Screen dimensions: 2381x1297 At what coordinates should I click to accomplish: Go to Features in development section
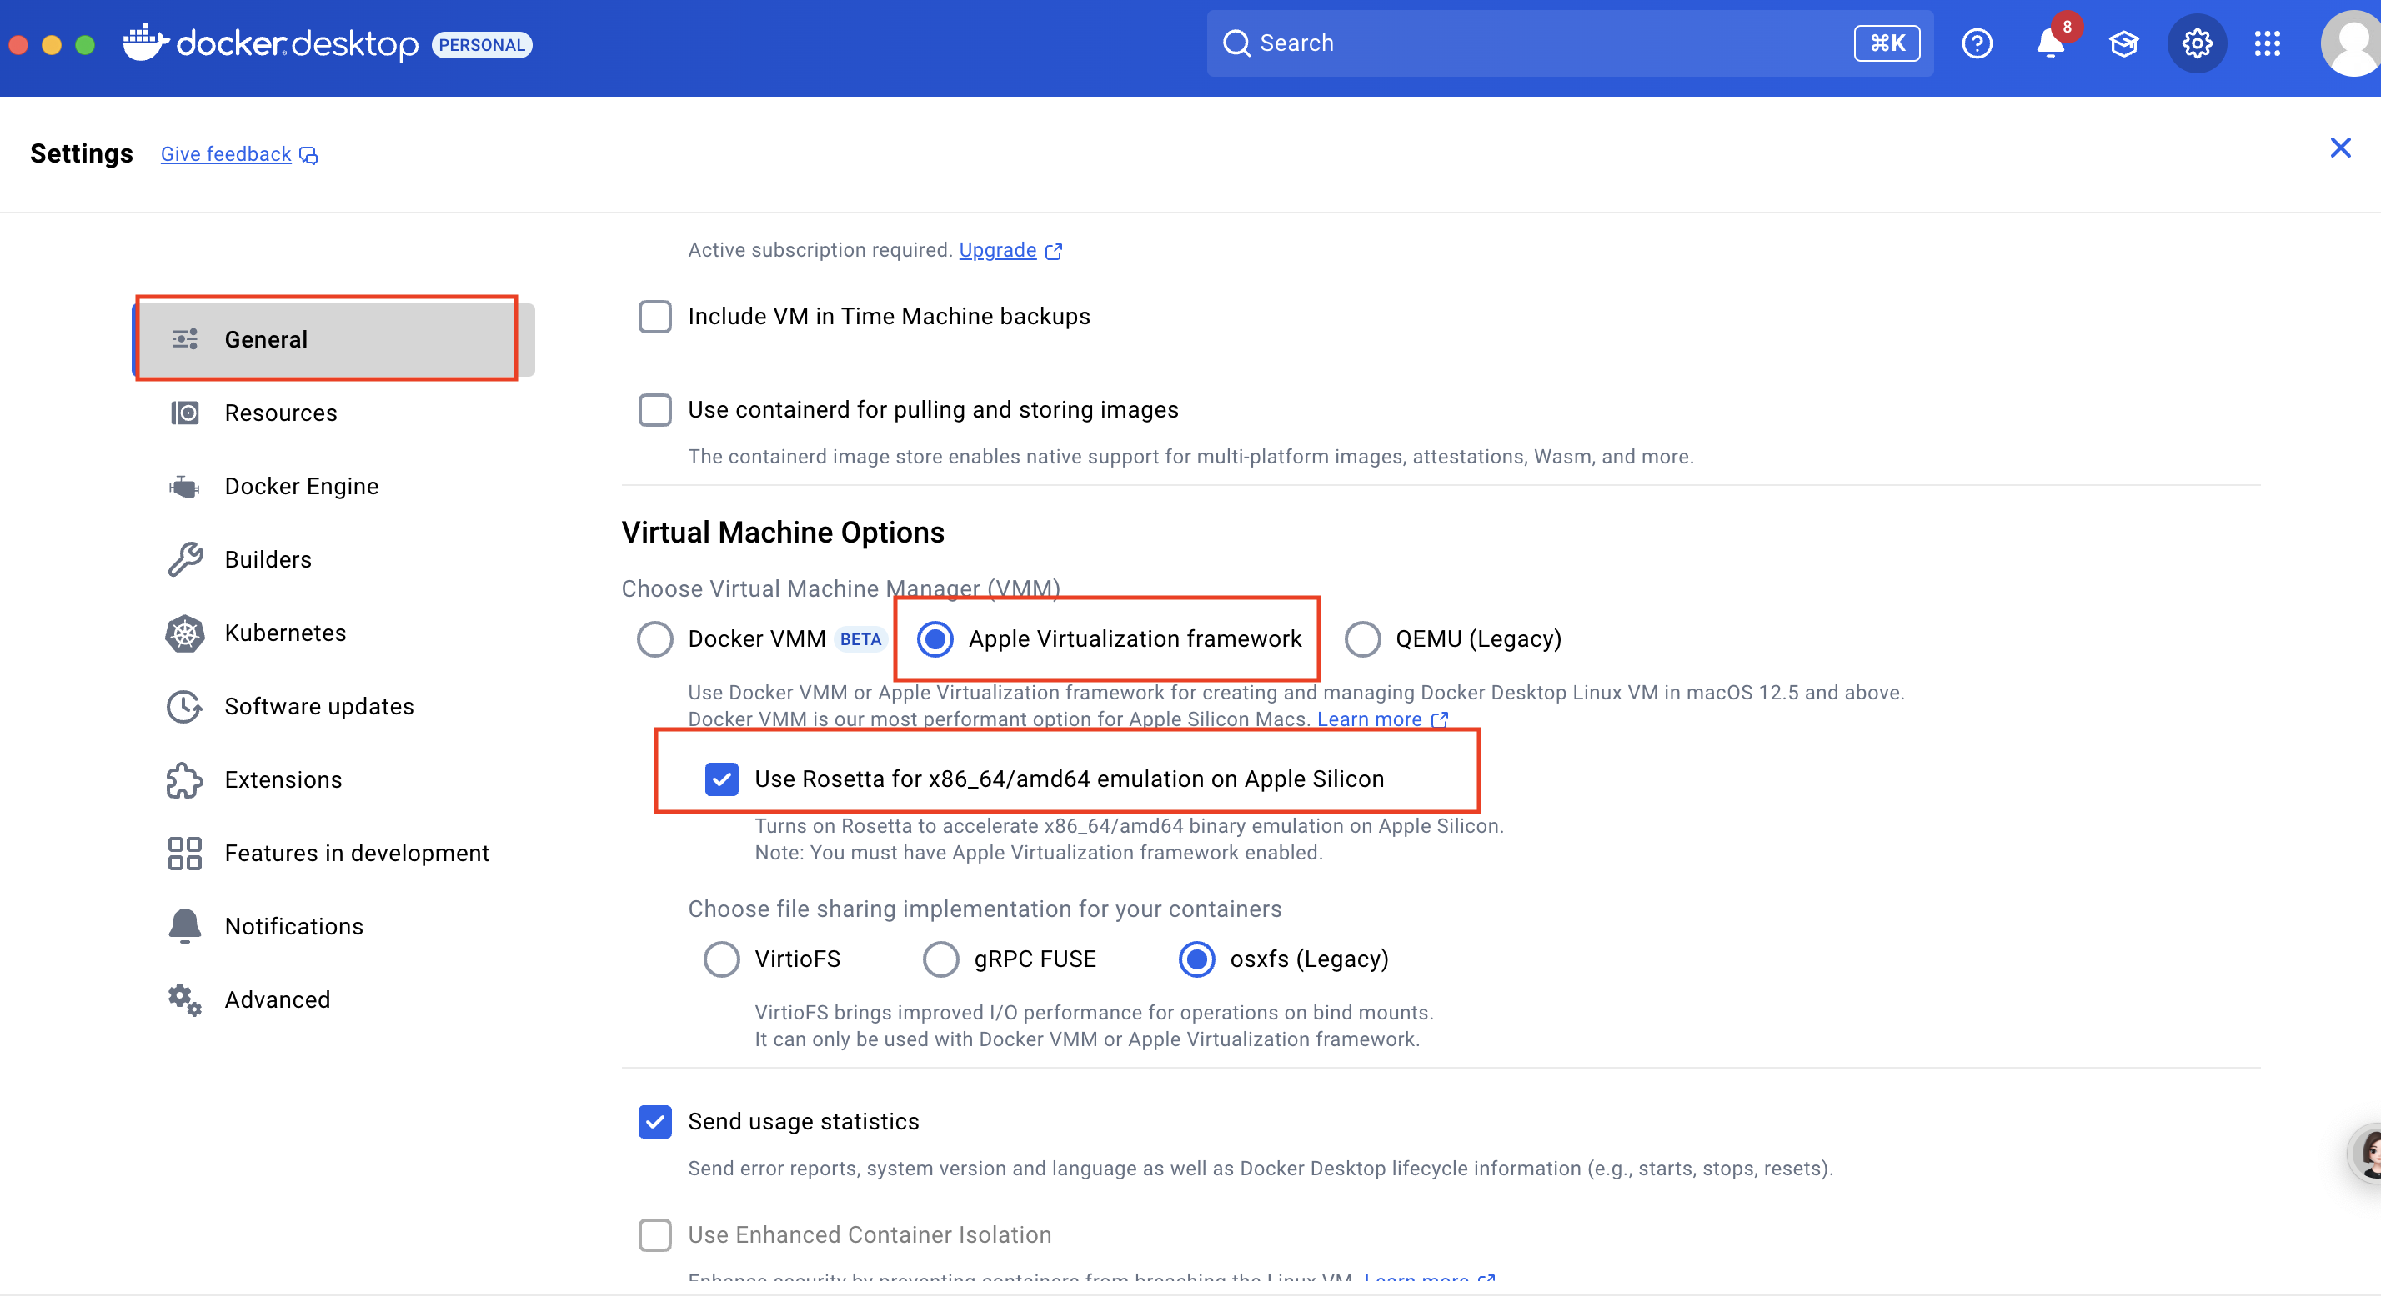point(333,854)
